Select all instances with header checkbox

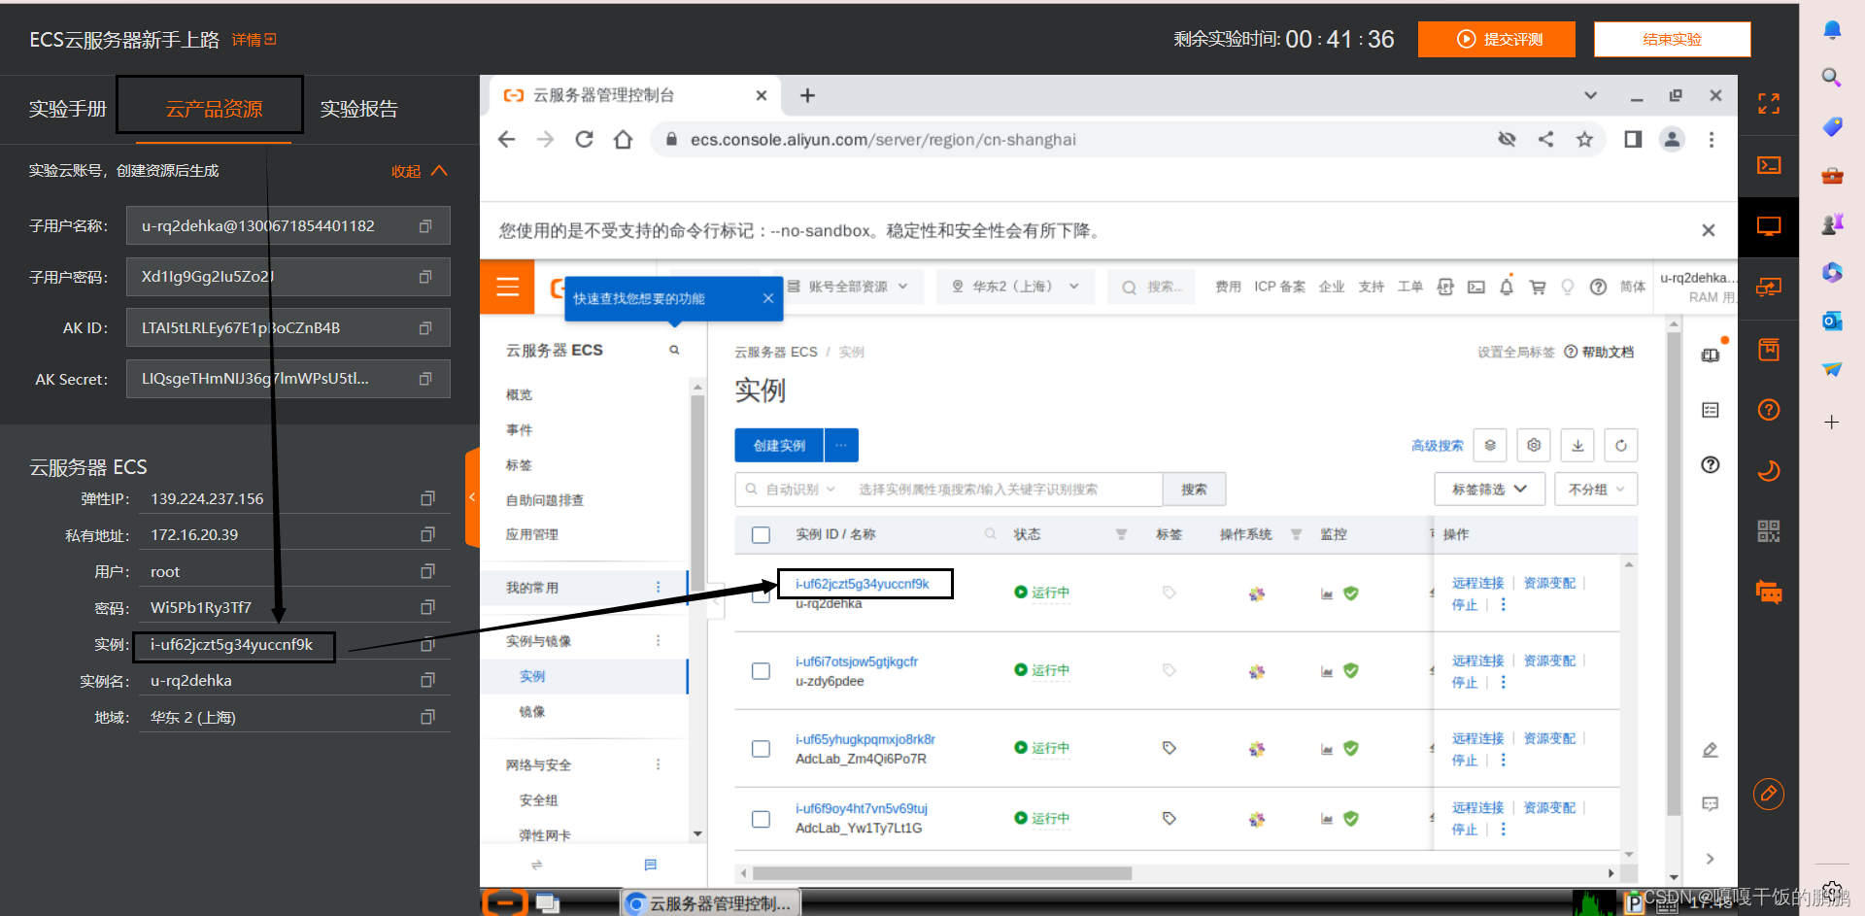coord(761,534)
